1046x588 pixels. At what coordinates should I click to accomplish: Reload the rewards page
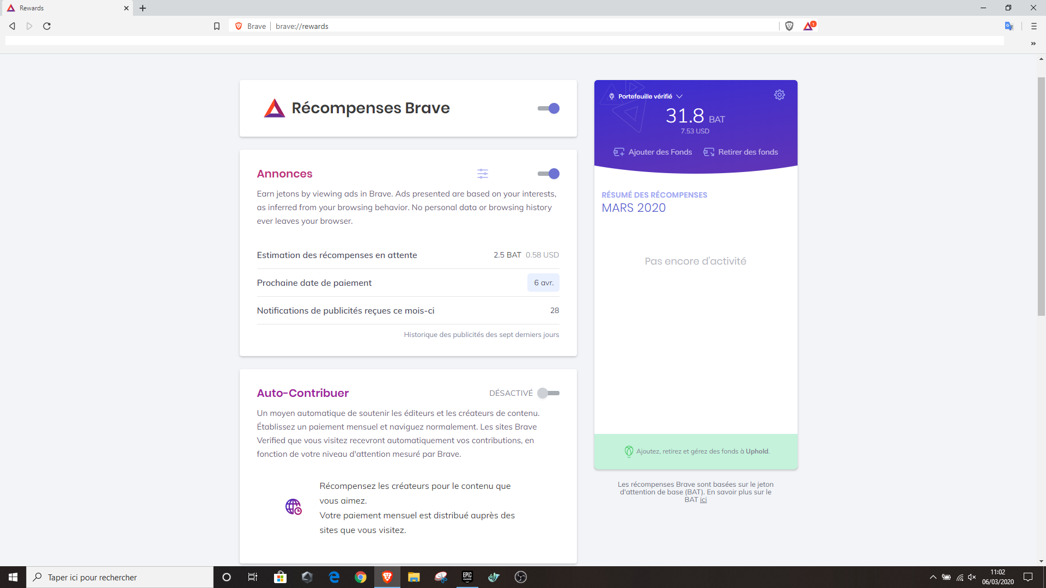click(47, 26)
